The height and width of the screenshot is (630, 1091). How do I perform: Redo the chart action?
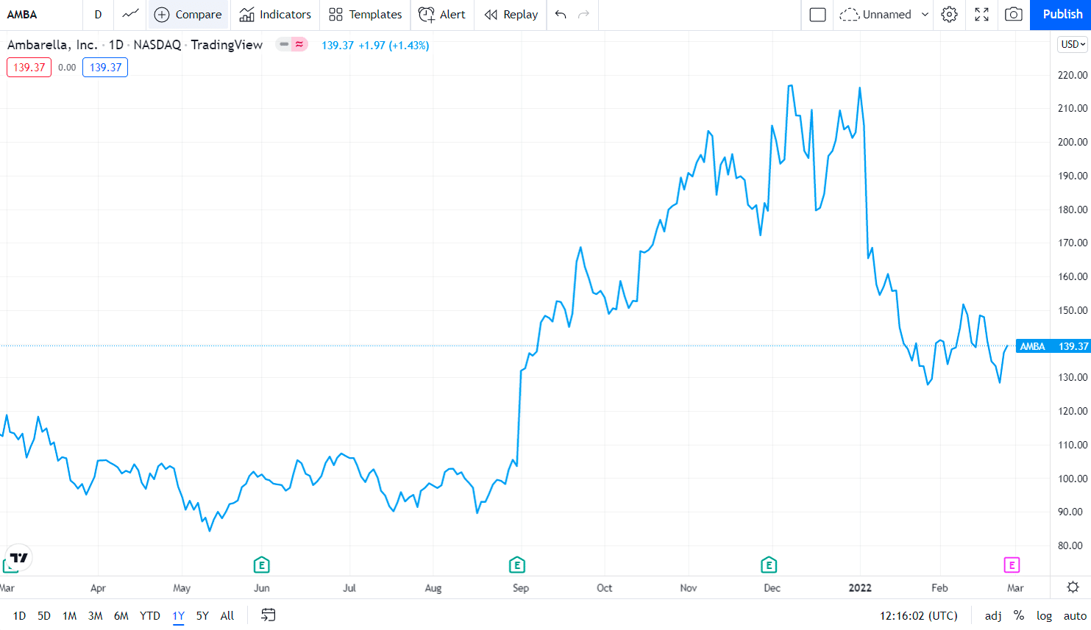pyautogui.click(x=584, y=14)
